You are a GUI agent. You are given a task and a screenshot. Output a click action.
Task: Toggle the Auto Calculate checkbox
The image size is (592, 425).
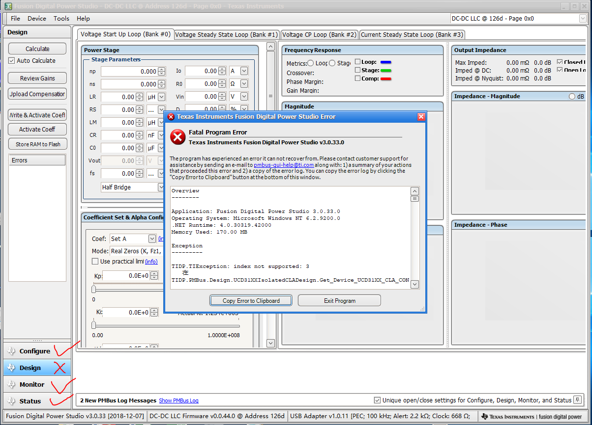tap(12, 61)
